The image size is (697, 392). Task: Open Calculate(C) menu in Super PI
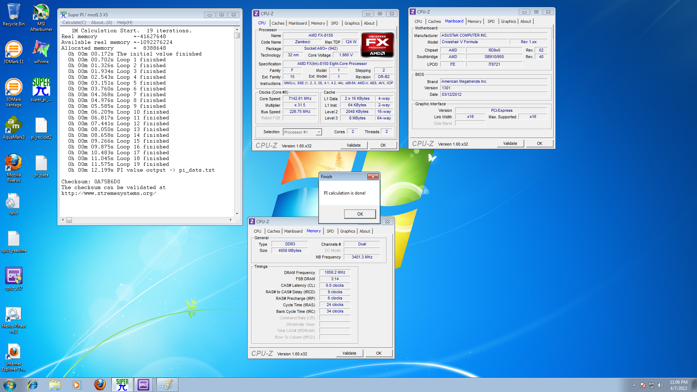[74, 23]
